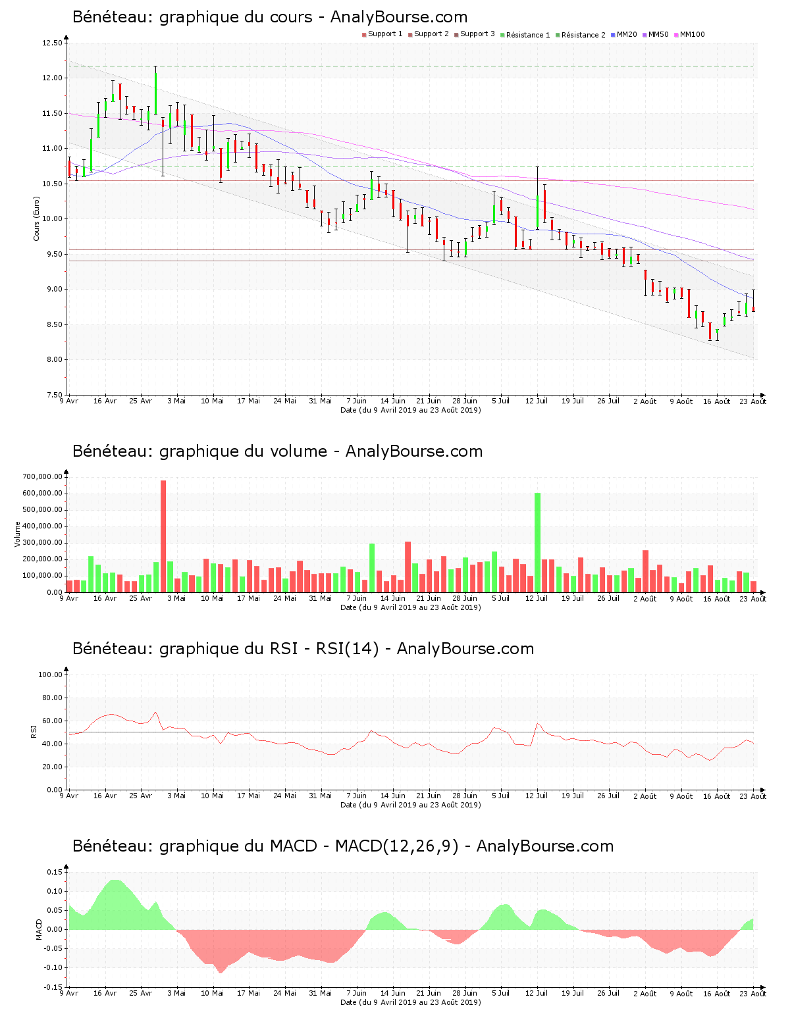This screenshot has height=1020, width=790.
Task: Click the '700,000.00' volume axis value
Action: [x=42, y=477]
